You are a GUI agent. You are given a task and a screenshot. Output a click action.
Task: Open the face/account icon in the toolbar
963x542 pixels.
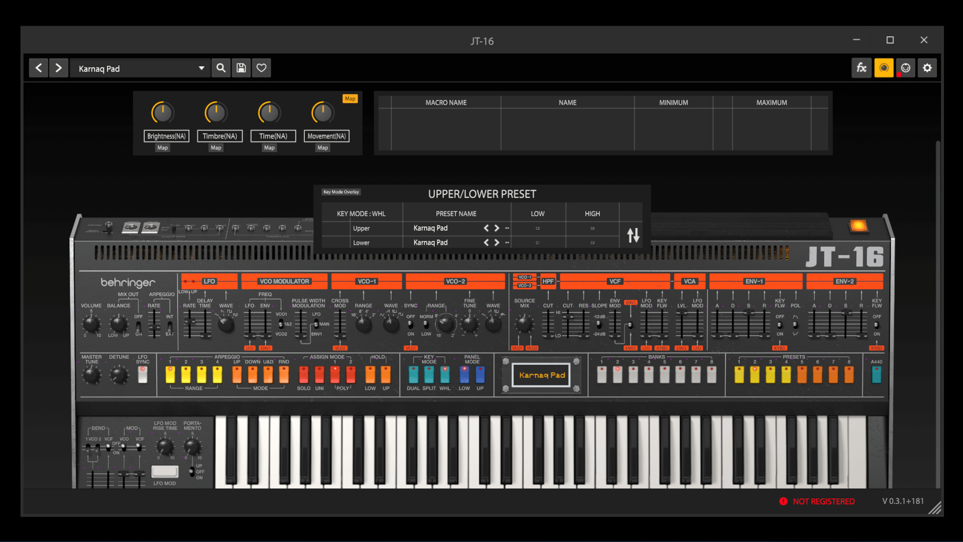pyautogui.click(x=905, y=68)
